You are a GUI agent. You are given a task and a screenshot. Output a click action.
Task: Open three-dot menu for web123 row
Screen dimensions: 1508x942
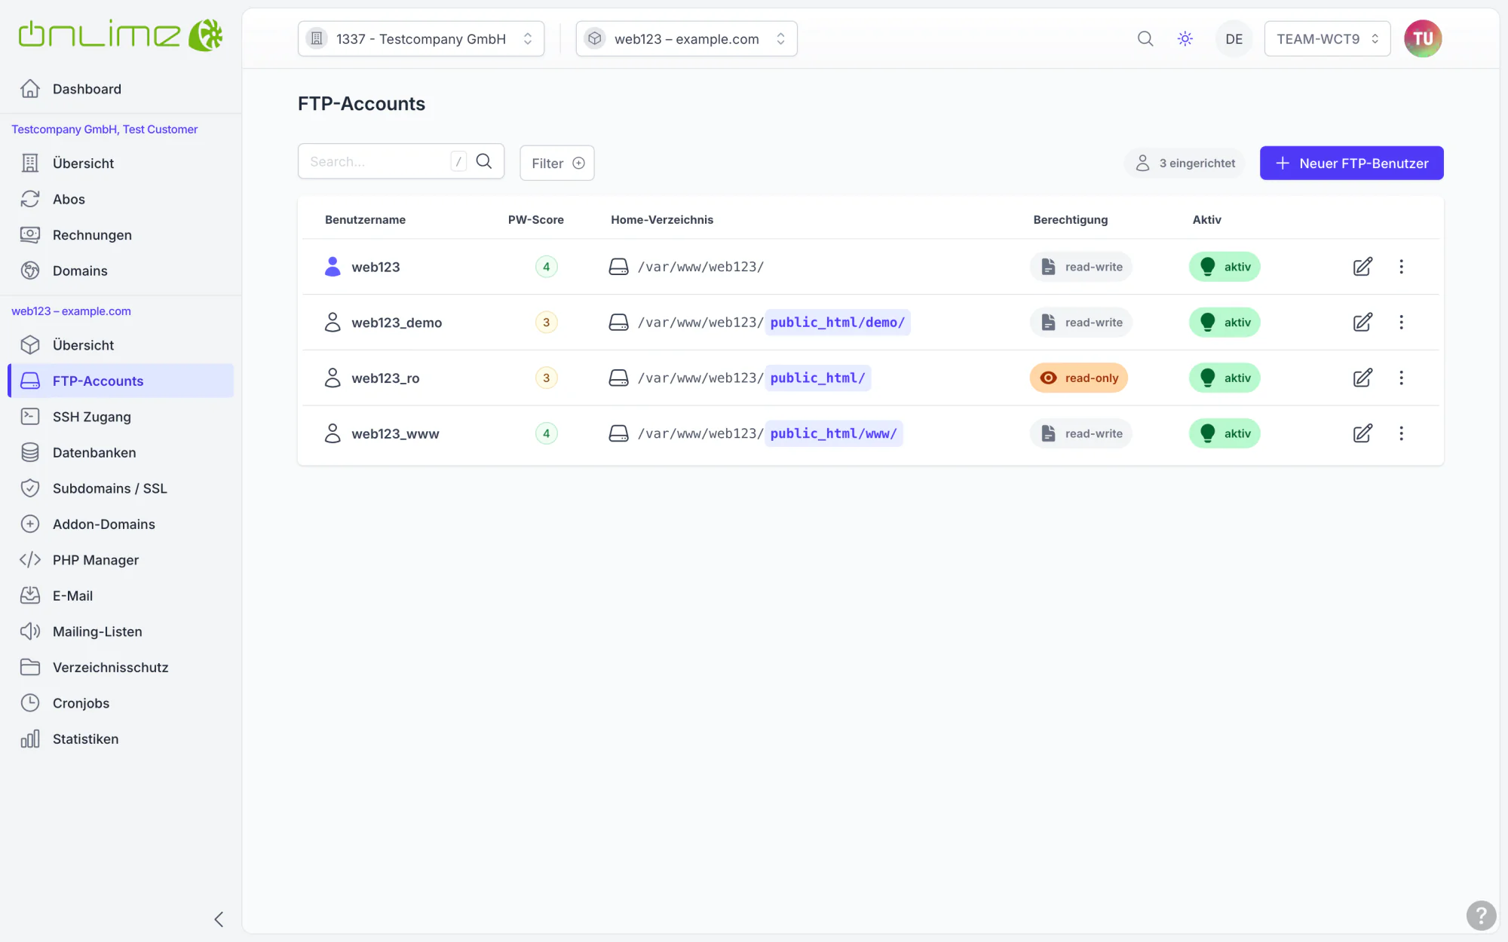[x=1401, y=267]
